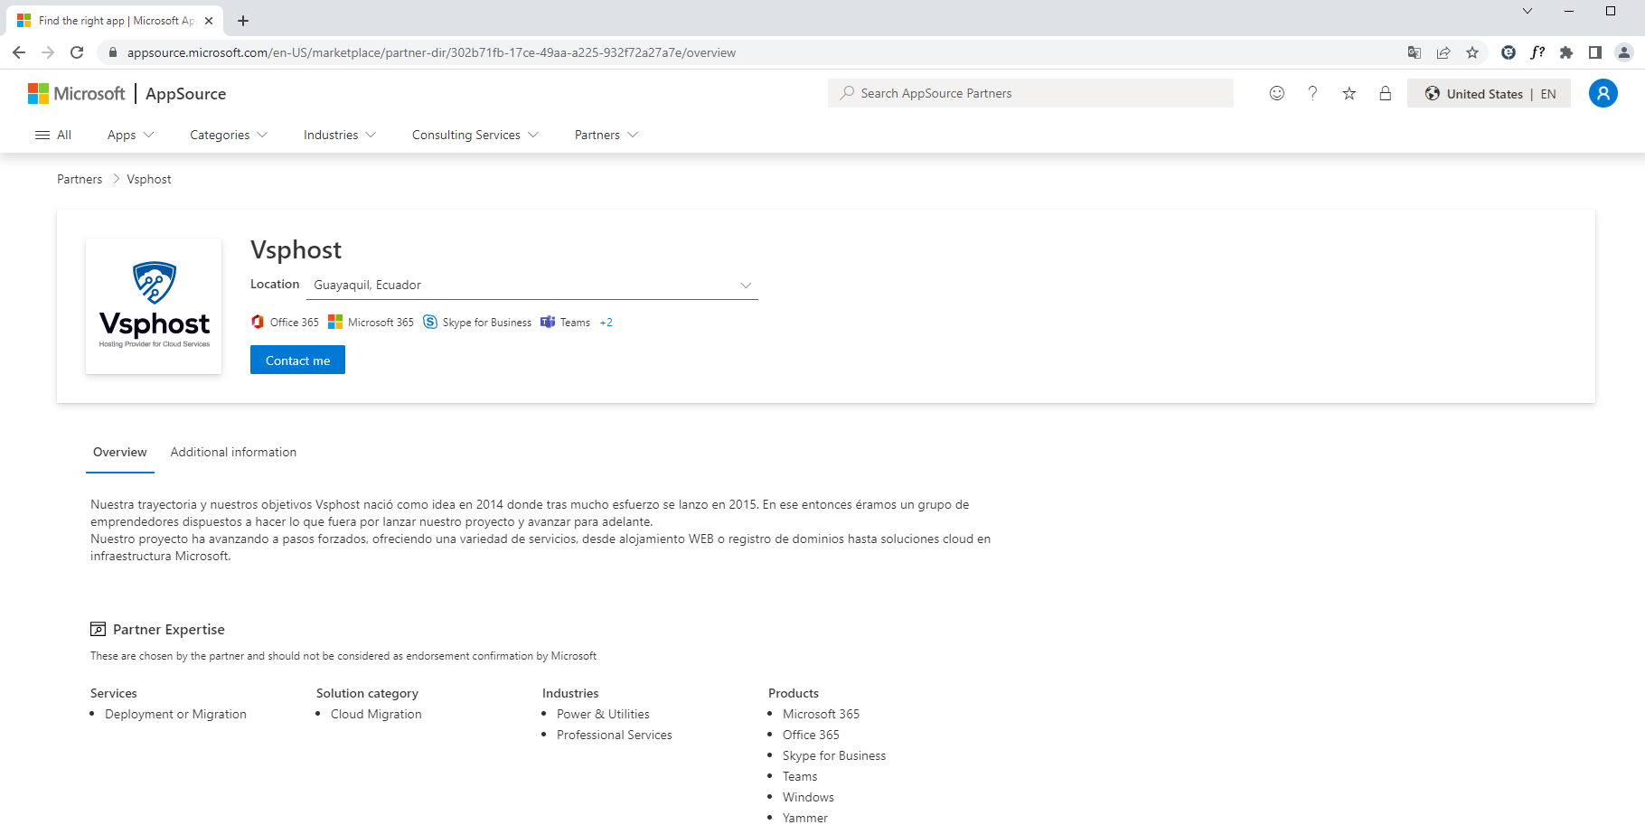Click the address bar URL
The height and width of the screenshot is (834, 1645).
(x=431, y=52)
